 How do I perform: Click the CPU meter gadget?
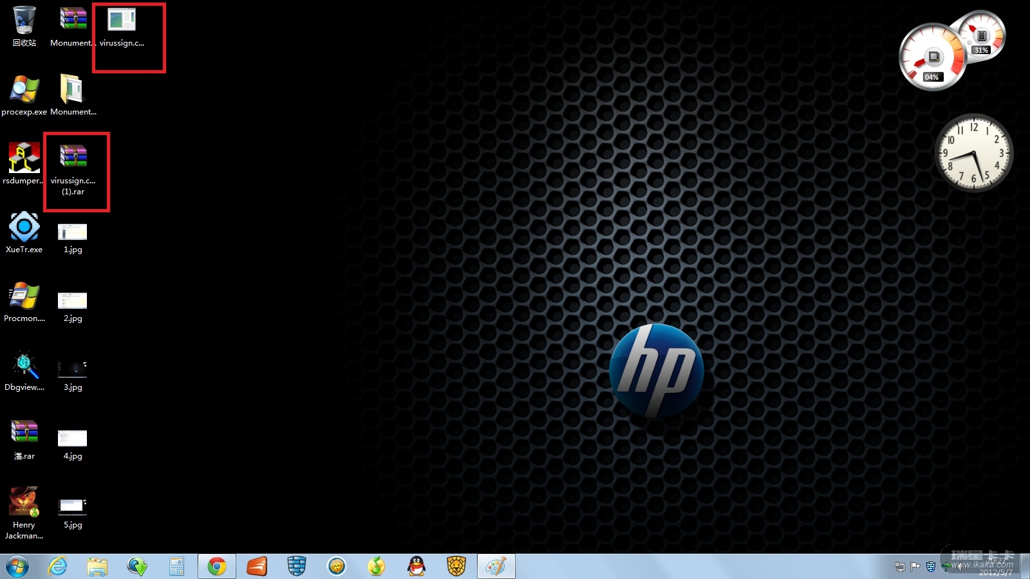pos(932,58)
